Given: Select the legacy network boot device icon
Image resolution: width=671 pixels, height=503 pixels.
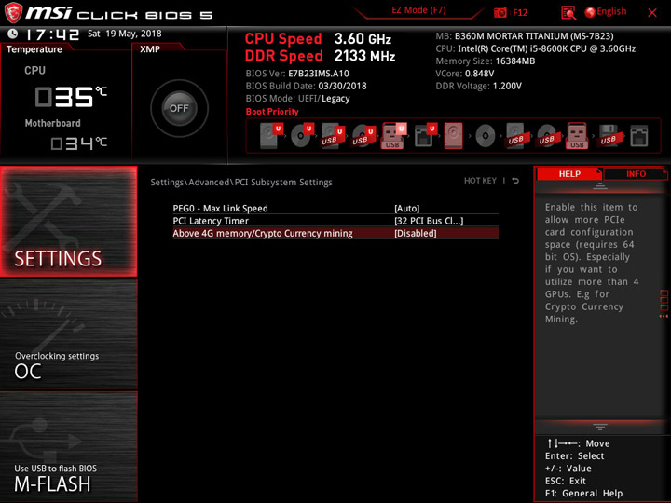Looking at the screenshot, I should coord(639,136).
